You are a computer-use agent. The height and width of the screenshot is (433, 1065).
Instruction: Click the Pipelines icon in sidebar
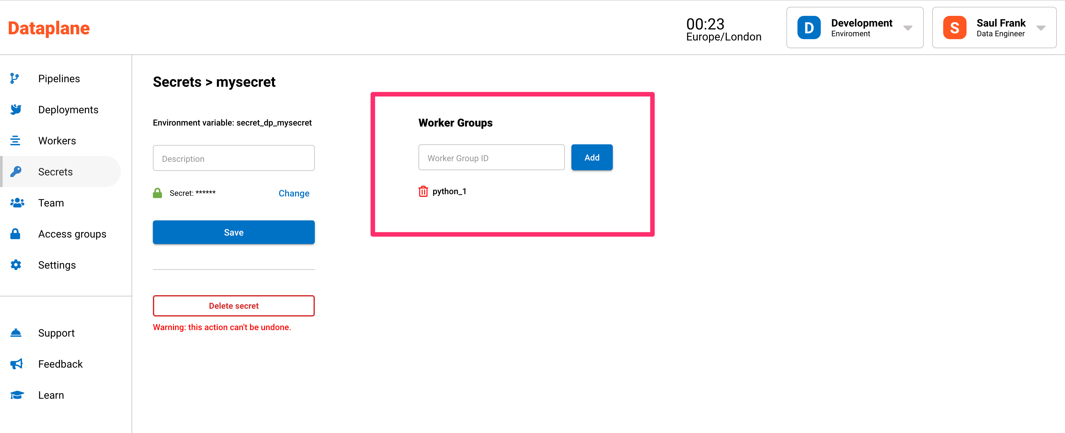tap(16, 78)
